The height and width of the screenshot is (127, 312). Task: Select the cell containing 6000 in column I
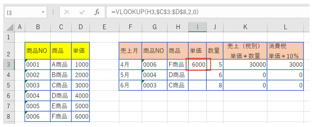pos(197,65)
